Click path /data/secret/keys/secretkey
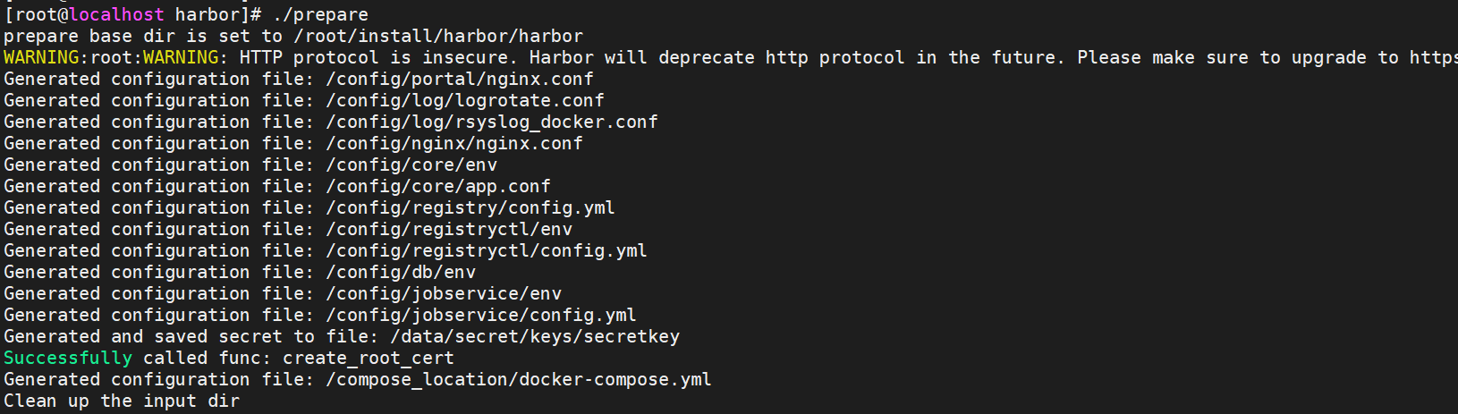 (x=535, y=336)
